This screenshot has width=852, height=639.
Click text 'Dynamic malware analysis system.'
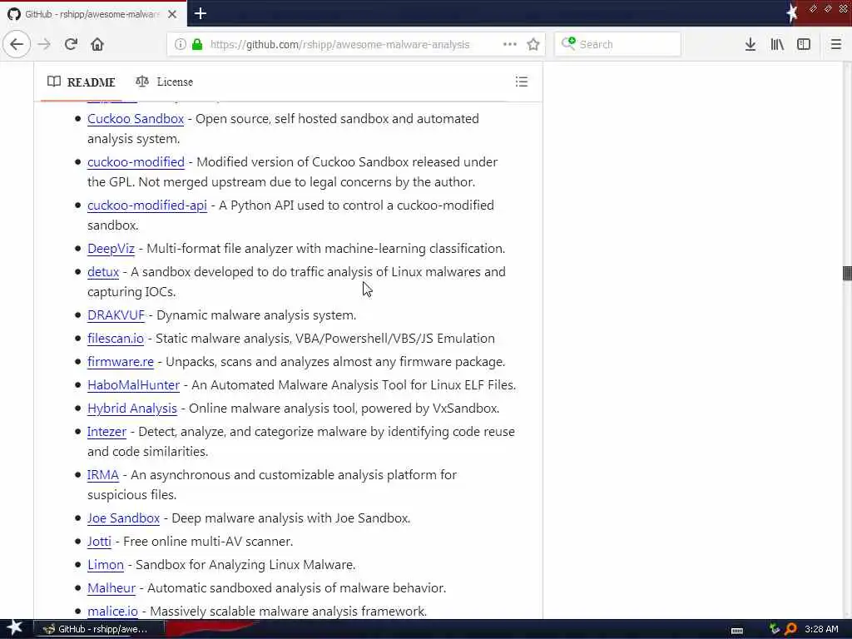[256, 315]
